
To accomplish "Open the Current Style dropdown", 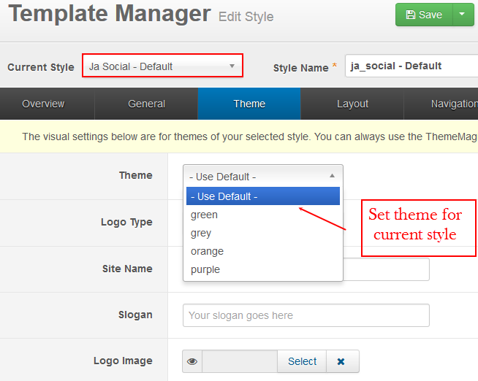I will (162, 66).
